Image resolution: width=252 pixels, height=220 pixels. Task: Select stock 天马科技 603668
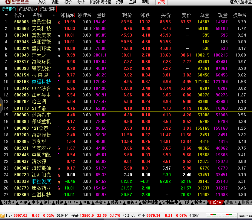coord(126,28)
